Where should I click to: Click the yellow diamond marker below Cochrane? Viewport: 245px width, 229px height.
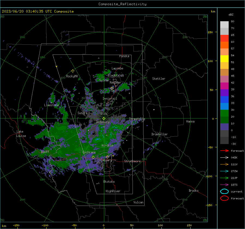click(93, 157)
